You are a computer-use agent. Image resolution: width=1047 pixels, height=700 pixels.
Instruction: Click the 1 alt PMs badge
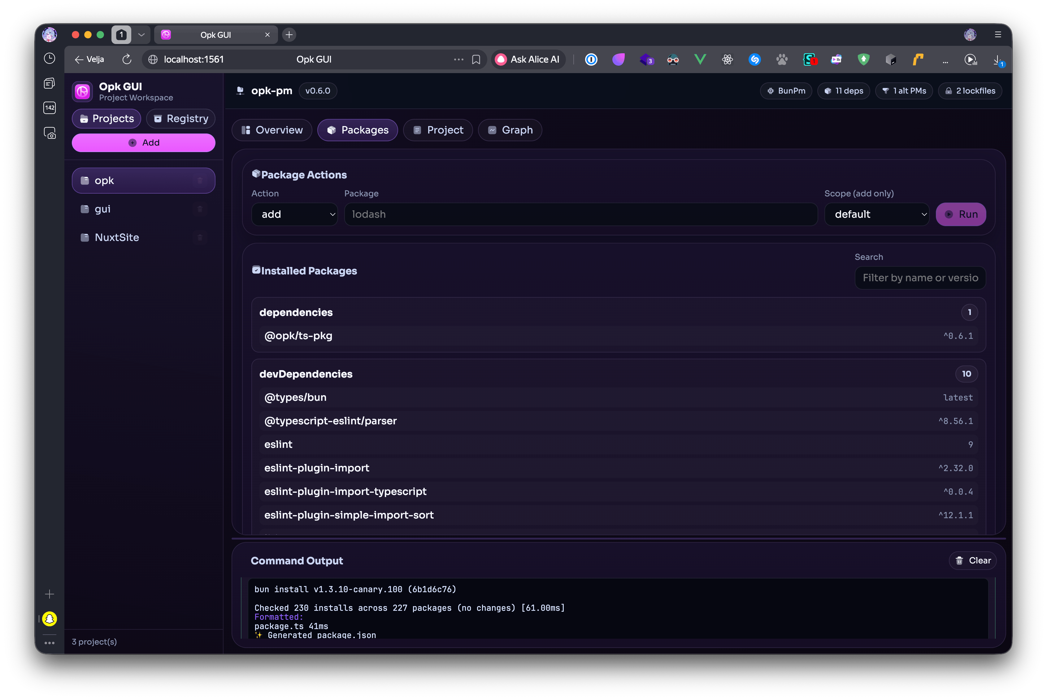pos(904,91)
